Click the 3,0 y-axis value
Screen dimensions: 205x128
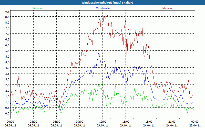pyautogui.click(x=7, y=79)
